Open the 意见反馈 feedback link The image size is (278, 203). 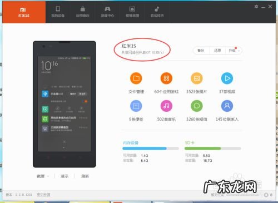click(x=43, y=195)
